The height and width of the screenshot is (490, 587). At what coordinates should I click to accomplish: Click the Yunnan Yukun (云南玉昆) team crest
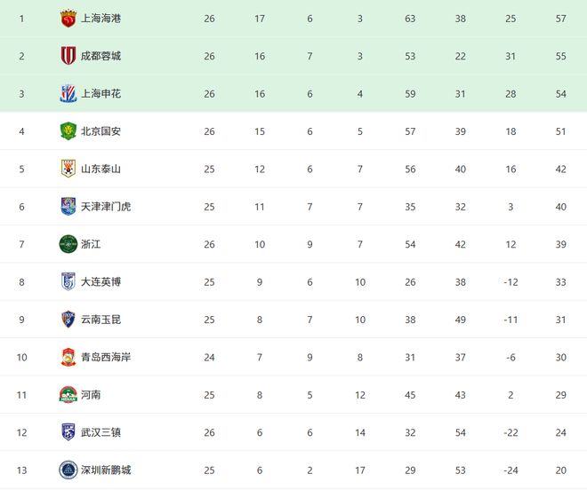[x=68, y=320]
